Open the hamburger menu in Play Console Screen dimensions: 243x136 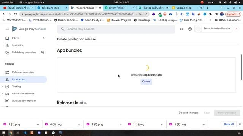coord(7,29)
